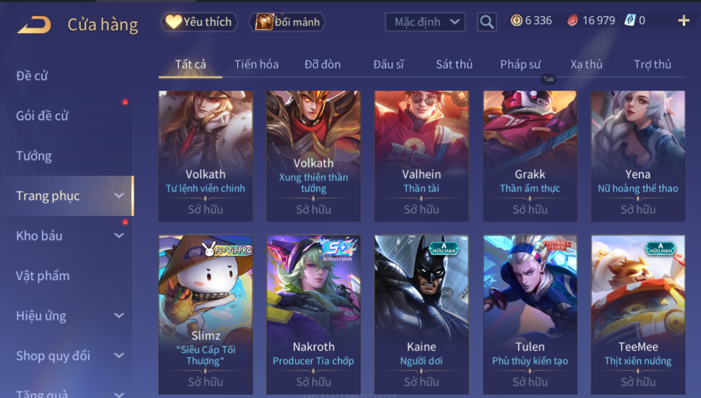701x398 pixels.
Task: Open Gói đề cử in sidebar
Action: (x=42, y=116)
